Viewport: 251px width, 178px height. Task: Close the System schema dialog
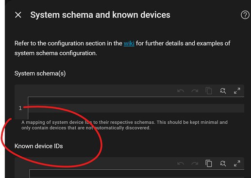(x=18, y=15)
